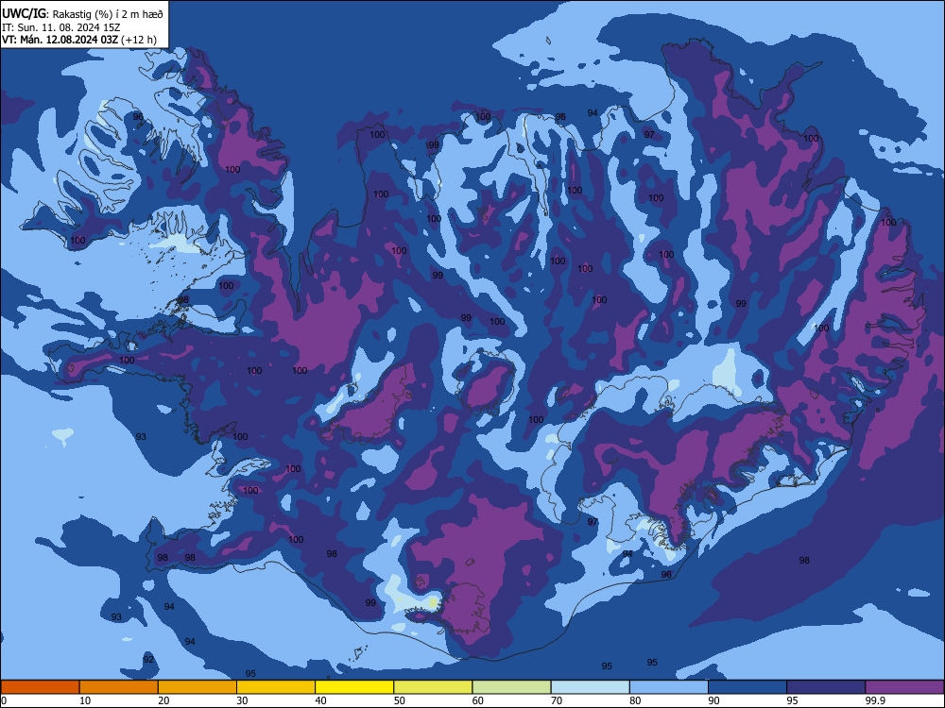Click the '0' tick label on the legend scale
945x708 pixels.
[4, 700]
